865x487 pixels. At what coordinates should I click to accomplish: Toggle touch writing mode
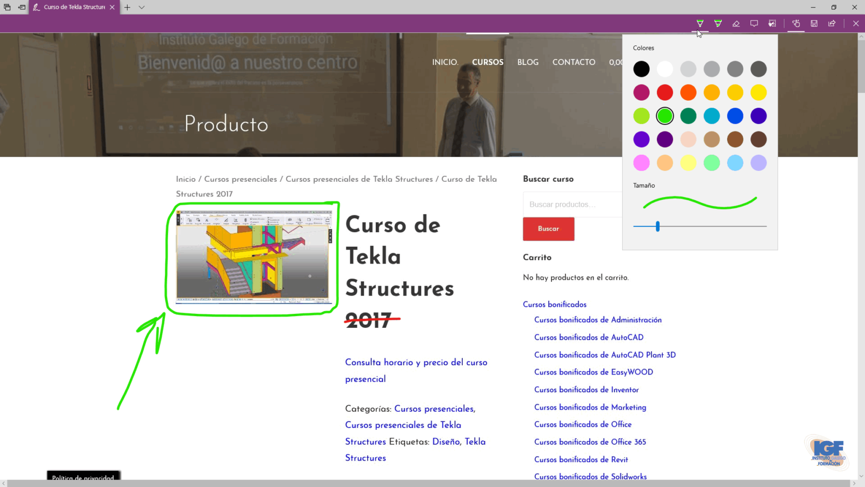pos(796,23)
